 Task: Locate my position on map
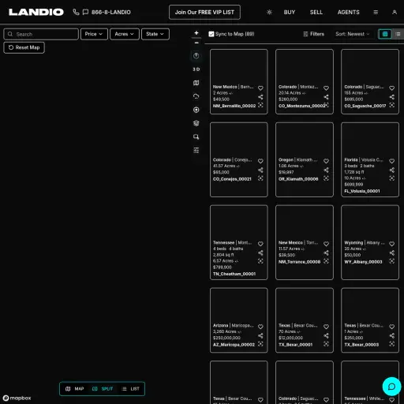[196, 110]
